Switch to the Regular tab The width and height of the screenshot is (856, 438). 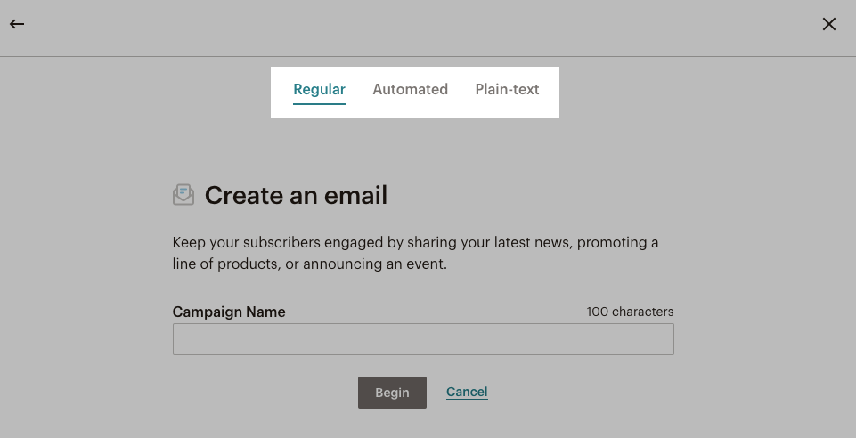pos(319,89)
